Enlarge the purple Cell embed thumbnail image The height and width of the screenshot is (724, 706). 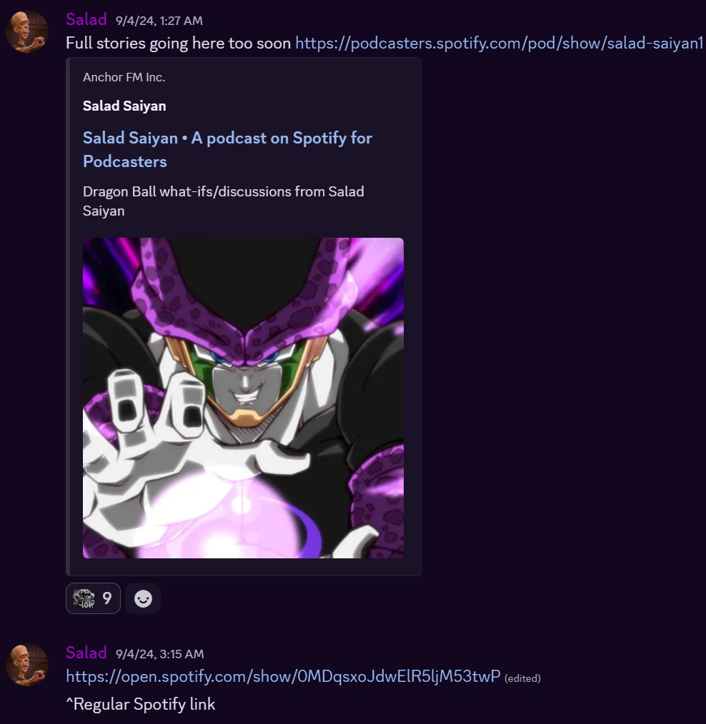pyautogui.click(x=243, y=398)
